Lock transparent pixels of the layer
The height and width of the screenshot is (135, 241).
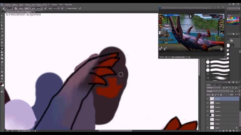(212, 95)
